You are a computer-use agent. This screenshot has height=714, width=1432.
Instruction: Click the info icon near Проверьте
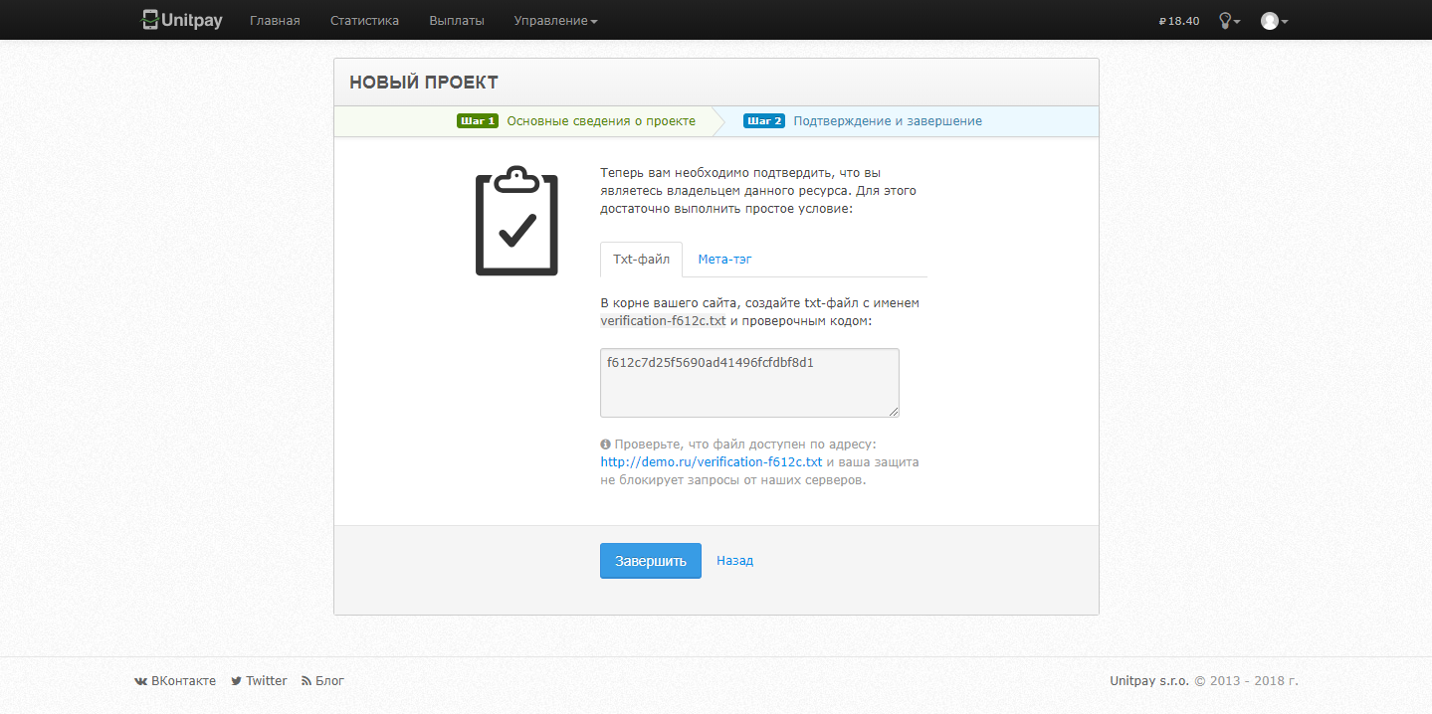pyautogui.click(x=605, y=445)
